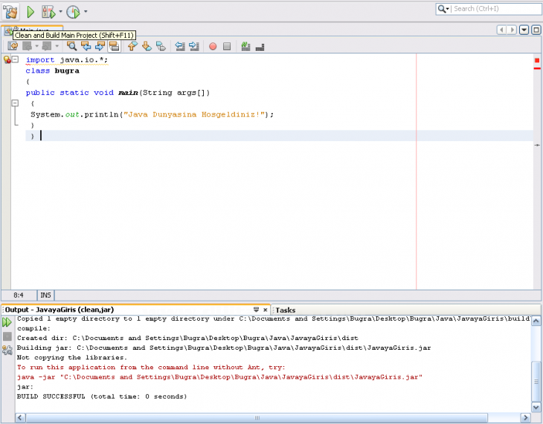This screenshot has width=543, height=424.
Task: Click the INS insert mode indicator
Action: [45, 296]
